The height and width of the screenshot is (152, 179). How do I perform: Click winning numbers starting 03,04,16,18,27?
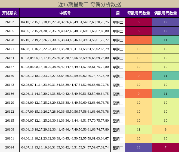[x=65, y=129]
